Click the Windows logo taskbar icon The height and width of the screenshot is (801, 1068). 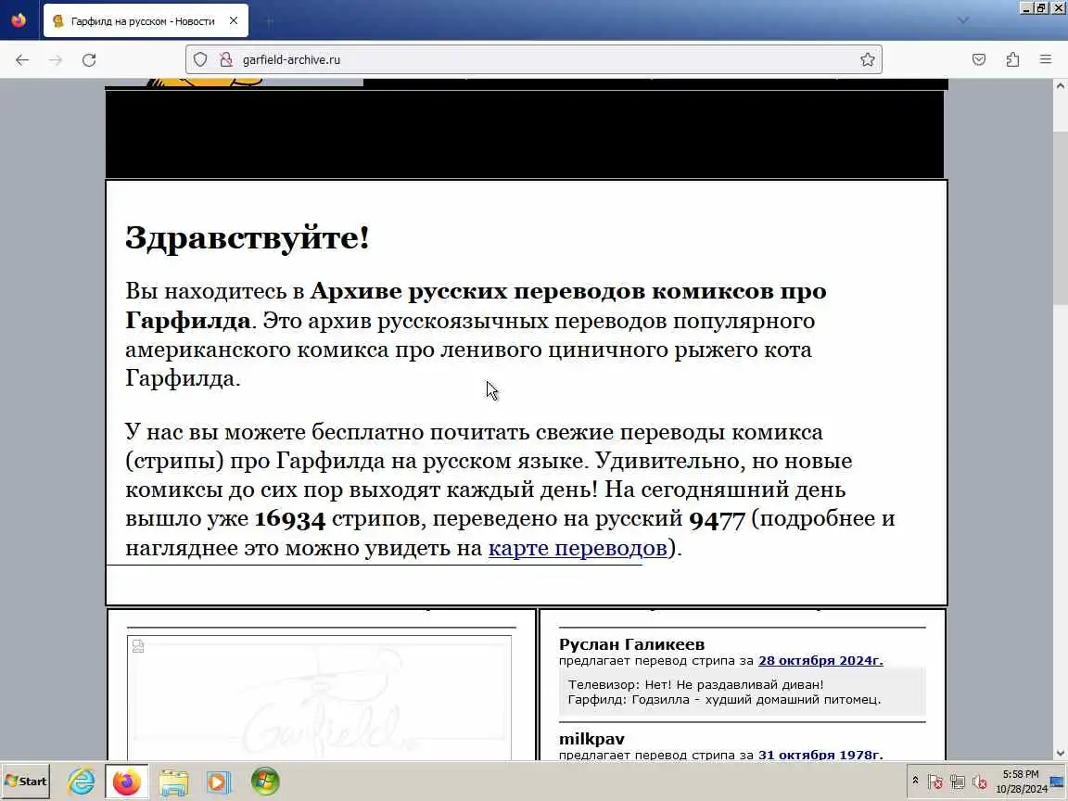[265, 782]
